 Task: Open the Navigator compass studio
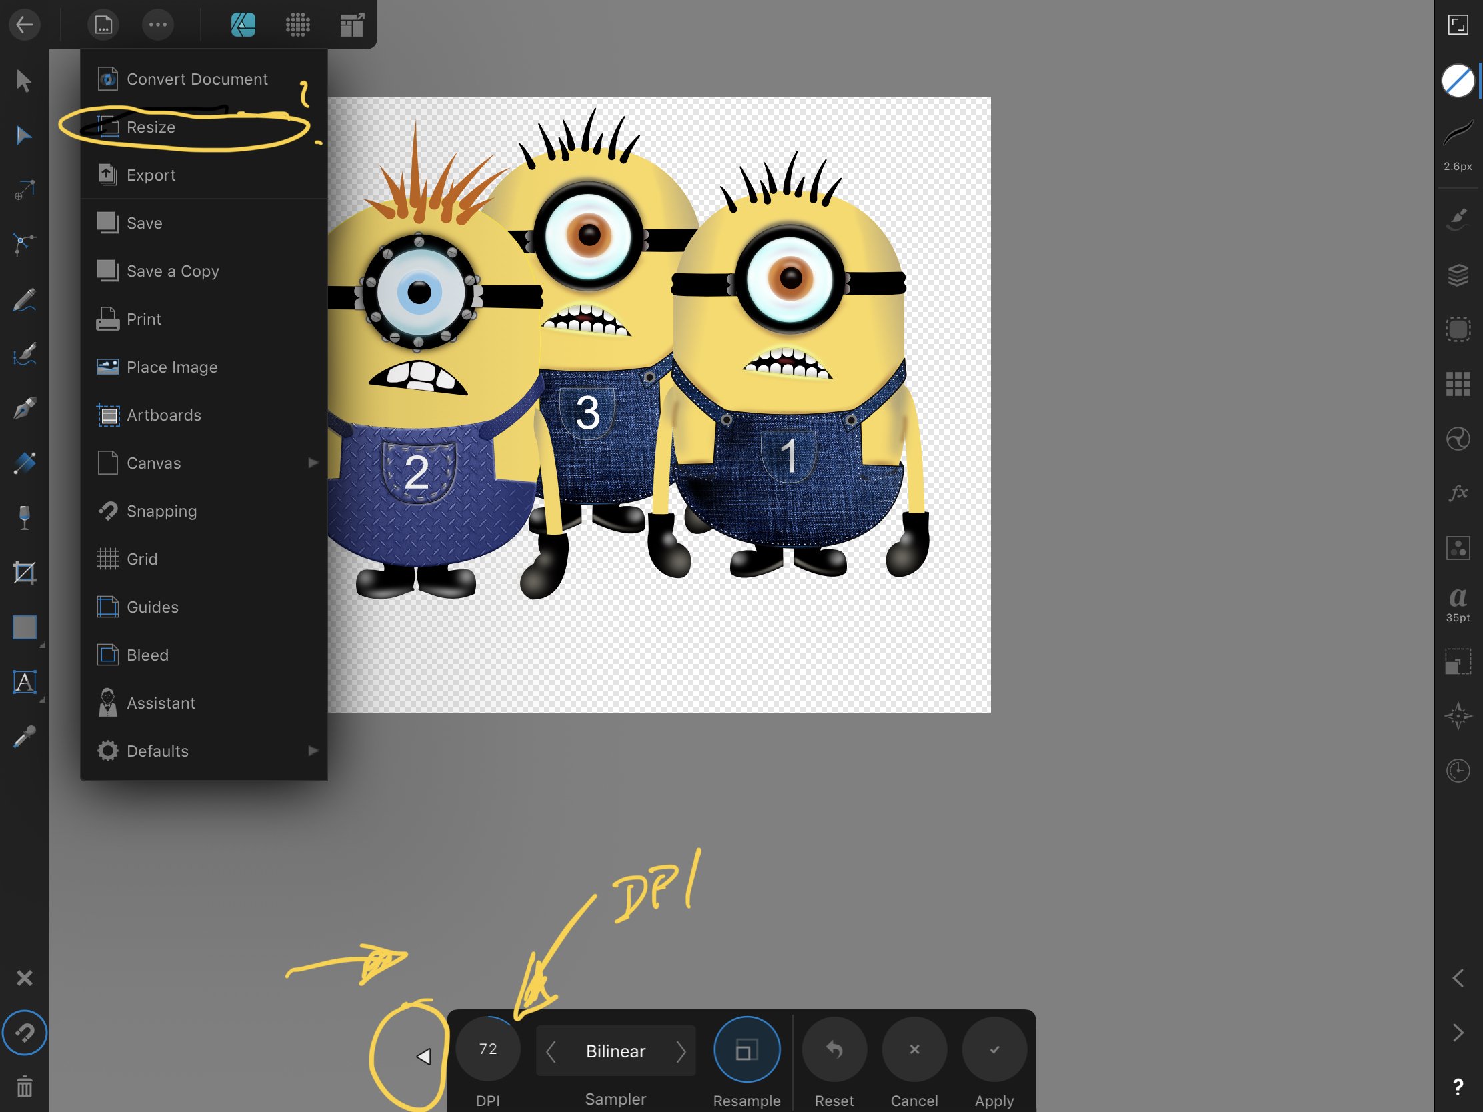pyautogui.click(x=1458, y=716)
